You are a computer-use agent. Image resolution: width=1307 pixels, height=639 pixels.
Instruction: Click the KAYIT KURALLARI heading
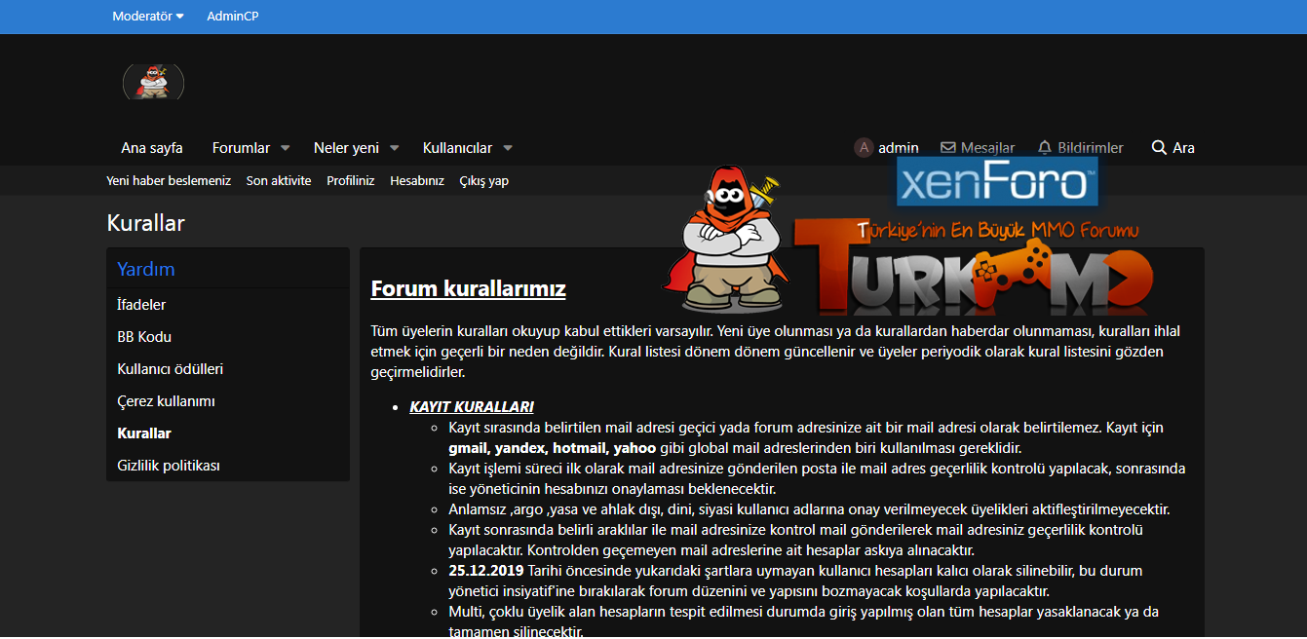point(472,407)
